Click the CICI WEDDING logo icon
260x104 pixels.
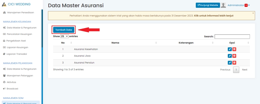[4, 4]
